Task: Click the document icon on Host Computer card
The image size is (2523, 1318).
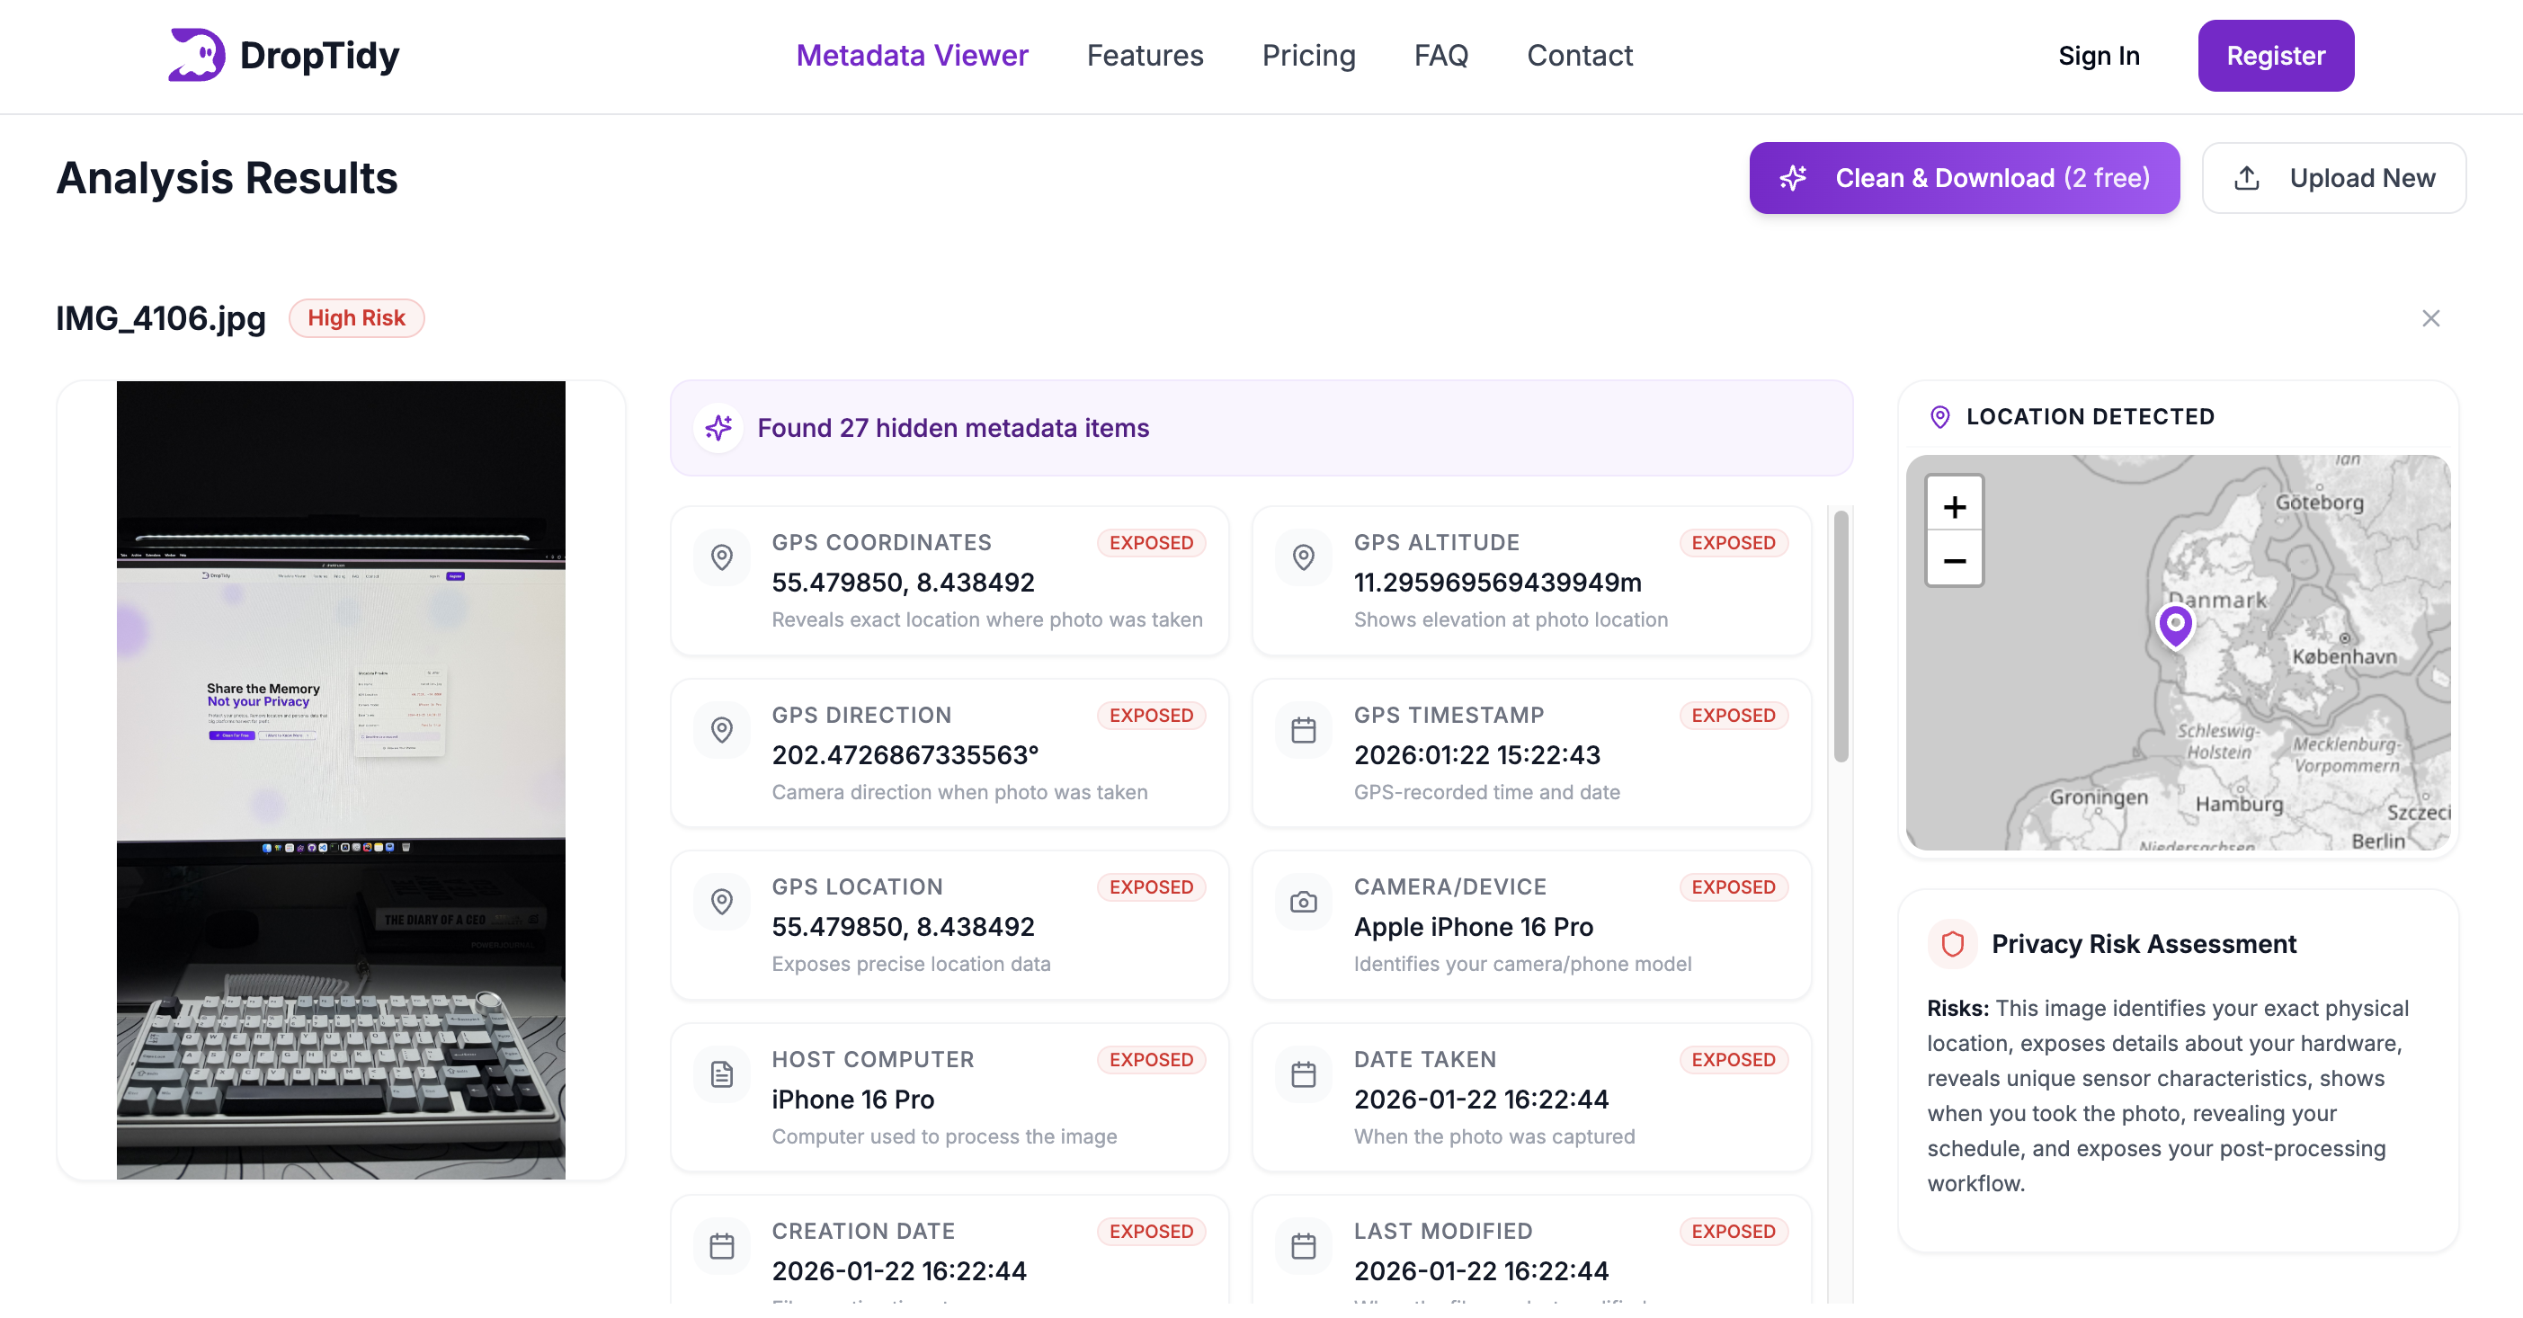Action: 722,1074
